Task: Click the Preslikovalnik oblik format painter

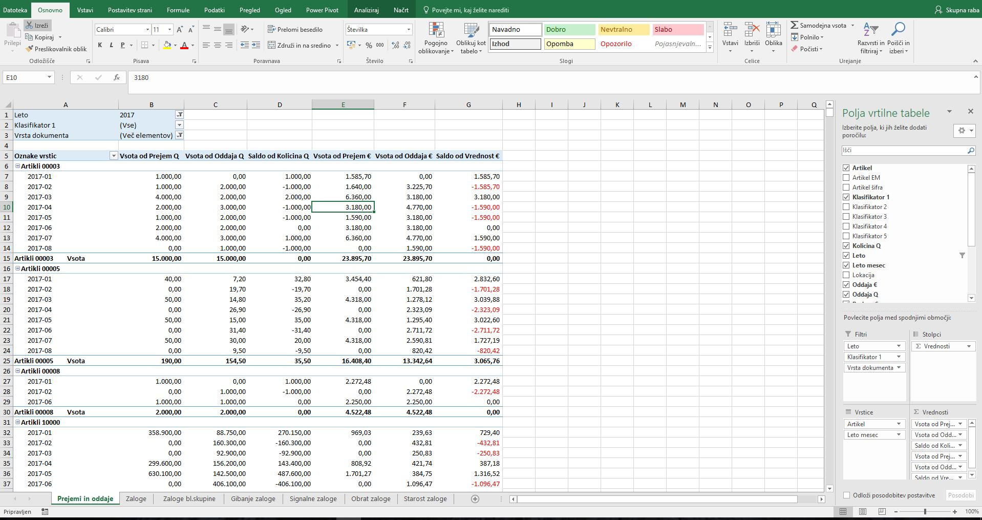Action: [56, 49]
